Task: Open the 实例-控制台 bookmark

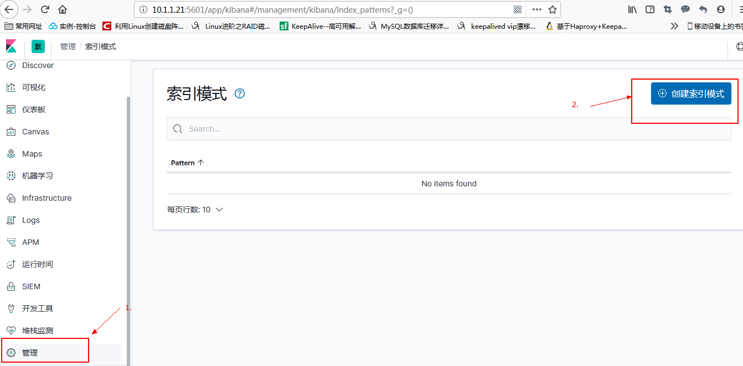Action: pos(73,26)
